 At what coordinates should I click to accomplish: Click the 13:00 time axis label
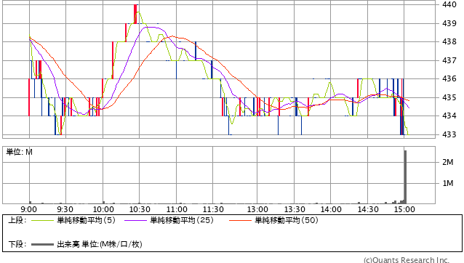coord(257,209)
